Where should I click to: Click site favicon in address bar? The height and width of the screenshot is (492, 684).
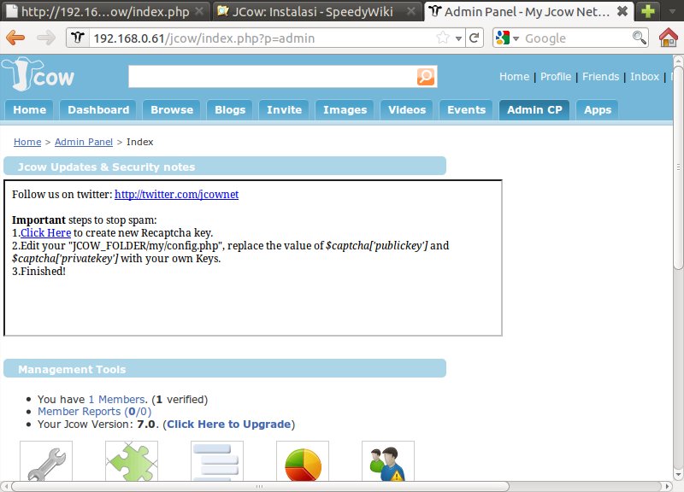coord(78,38)
